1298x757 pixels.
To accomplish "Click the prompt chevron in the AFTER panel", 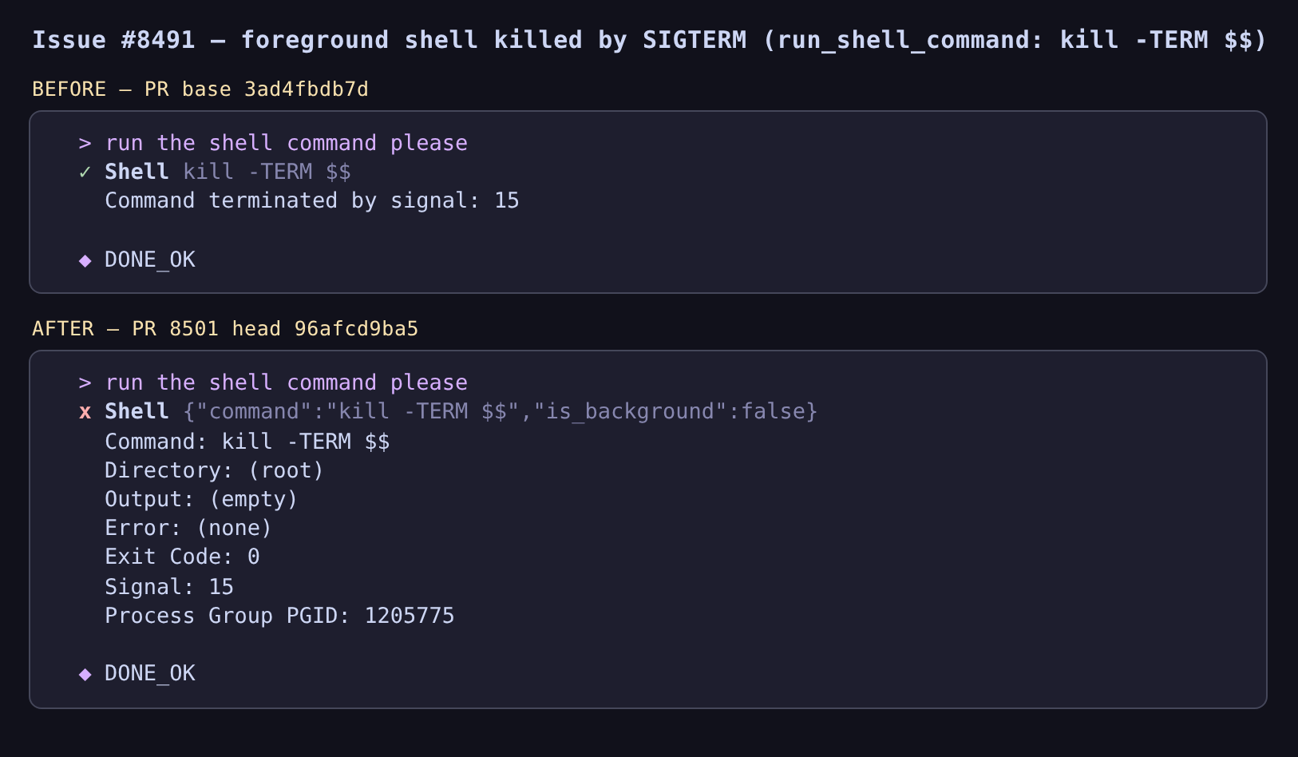I will [85, 383].
